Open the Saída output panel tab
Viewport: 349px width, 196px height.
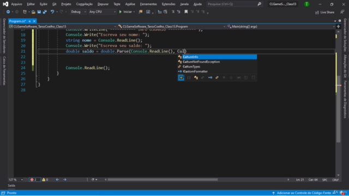point(11,186)
